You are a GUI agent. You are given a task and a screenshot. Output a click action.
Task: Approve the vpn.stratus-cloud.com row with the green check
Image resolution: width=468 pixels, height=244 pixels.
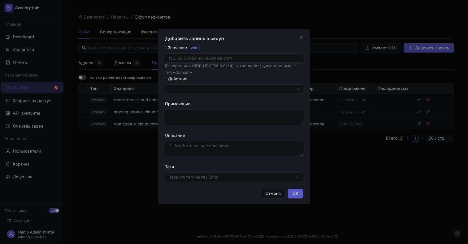coord(419,124)
